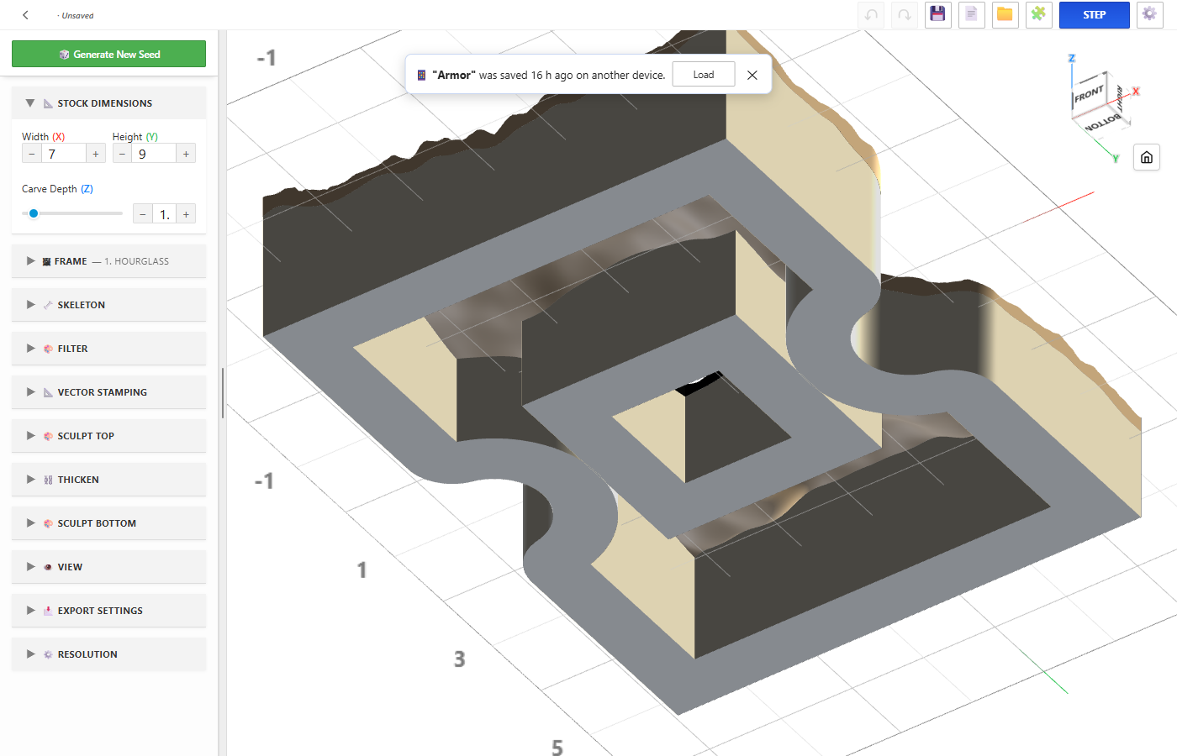Expand the Resolution section
The width and height of the screenshot is (1177, 756).
[x=108, y=654]
